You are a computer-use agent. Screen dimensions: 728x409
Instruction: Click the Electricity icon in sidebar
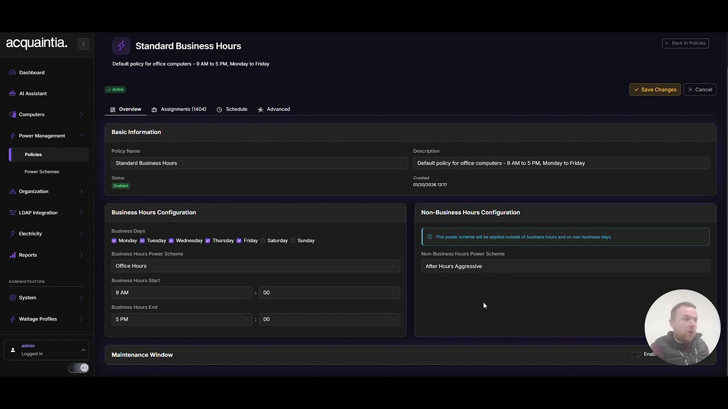point(13,233)
